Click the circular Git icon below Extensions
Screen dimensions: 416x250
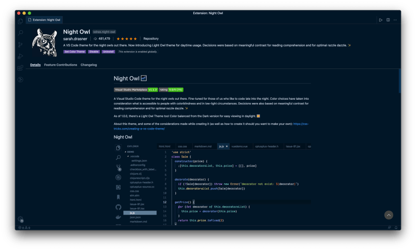click(20, 79)
